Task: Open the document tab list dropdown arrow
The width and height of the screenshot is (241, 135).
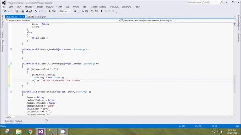Action: [235, 16]
